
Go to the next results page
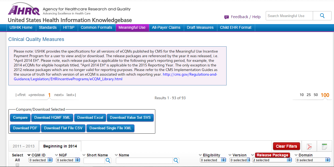[x=59, y=95]
